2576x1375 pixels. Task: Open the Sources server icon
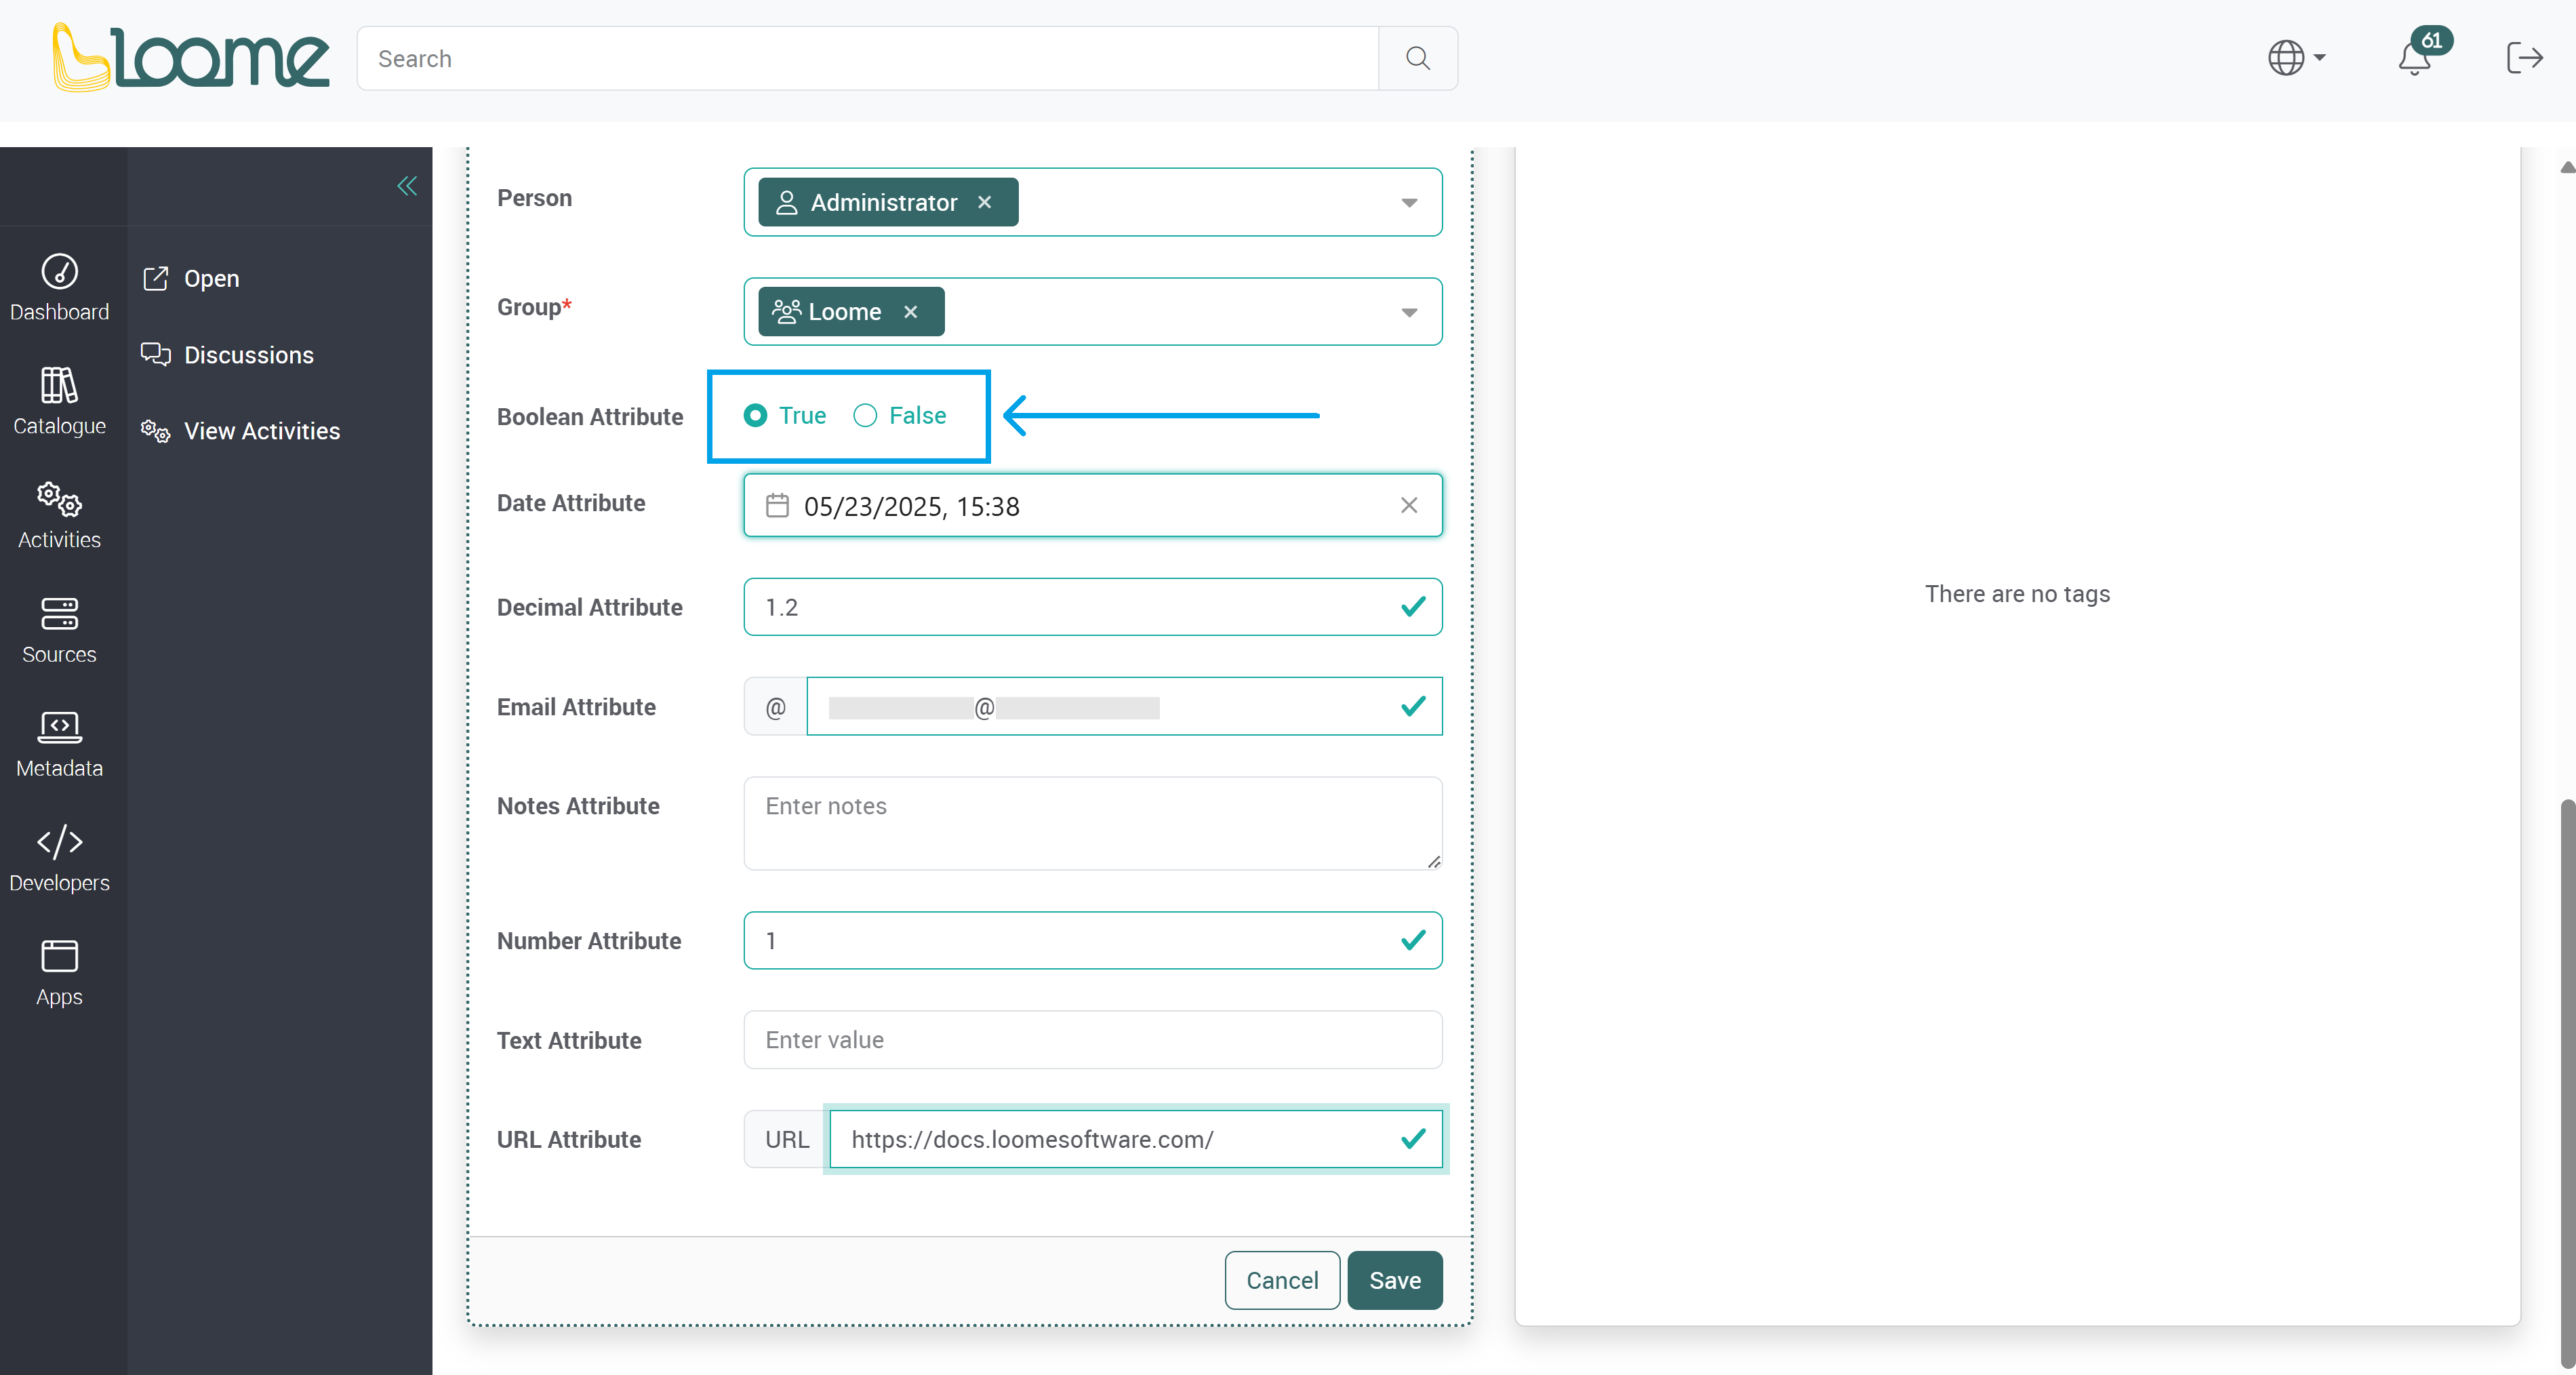[59, 613]
